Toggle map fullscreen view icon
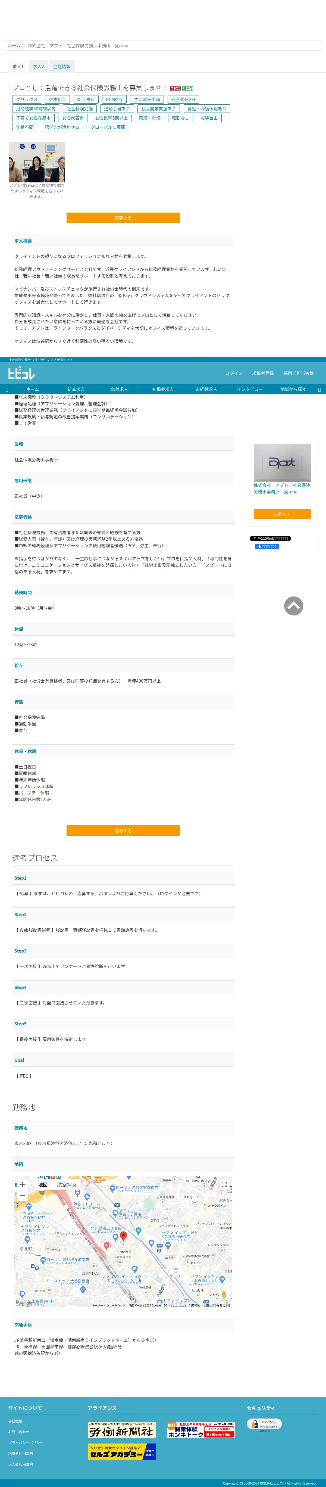This screenshot has width=326, height=1487. tap(224, 1184)
